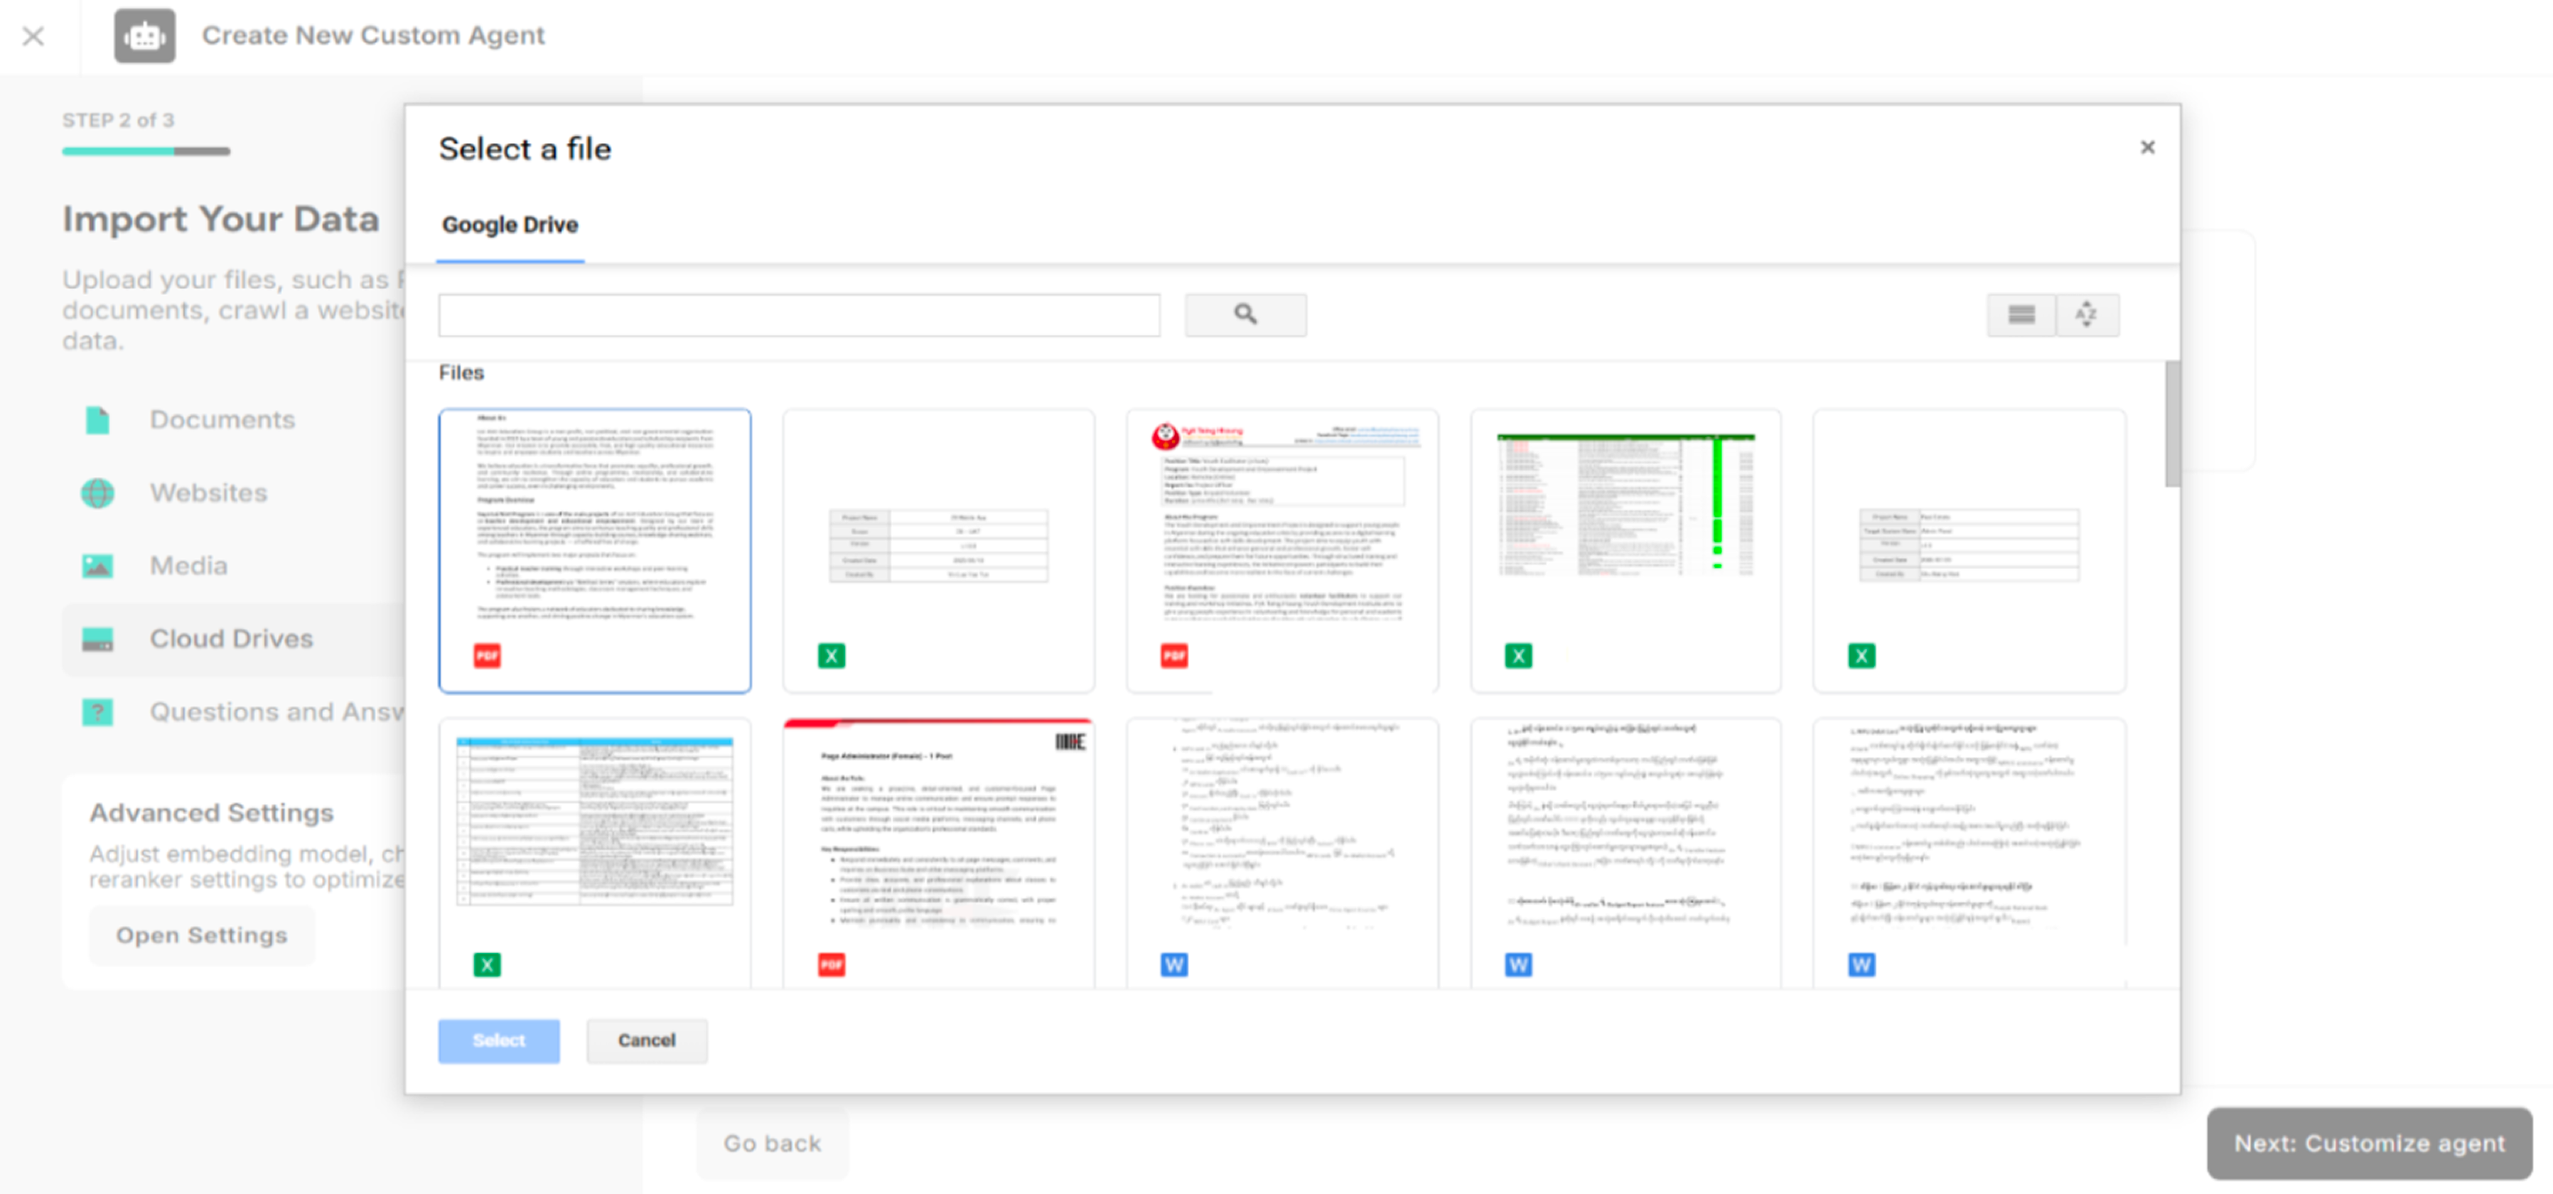Open Settings under Advanced Settings
The height and width of the screenshot is (1194, 2553).
point(201,935)
